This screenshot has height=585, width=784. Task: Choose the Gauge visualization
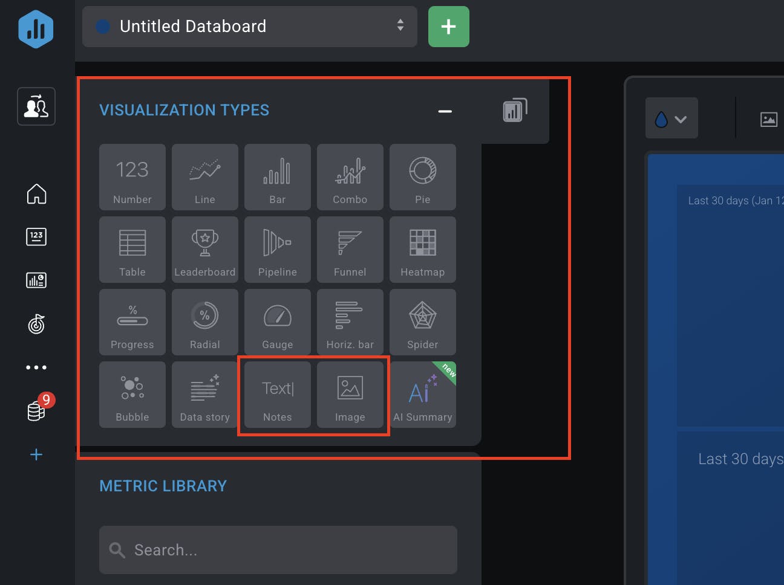(x=277, y=322)
